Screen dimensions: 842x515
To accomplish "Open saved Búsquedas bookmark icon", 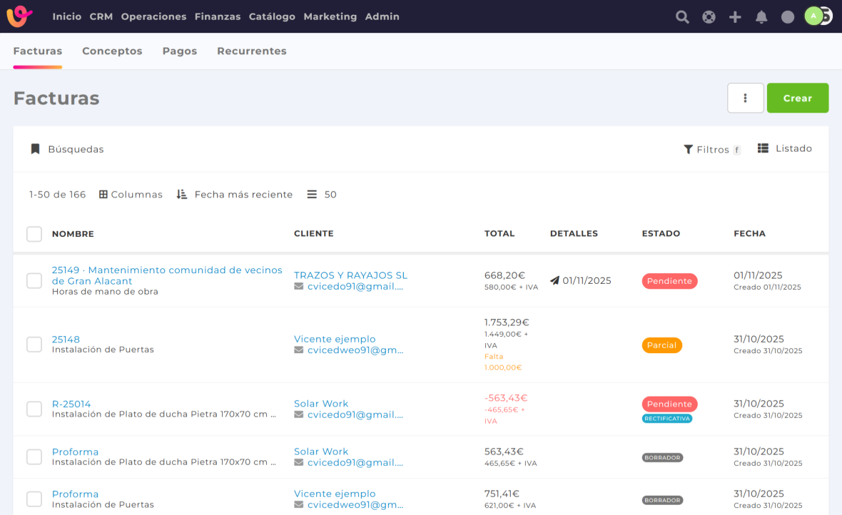I will click(x=35, y=149).
